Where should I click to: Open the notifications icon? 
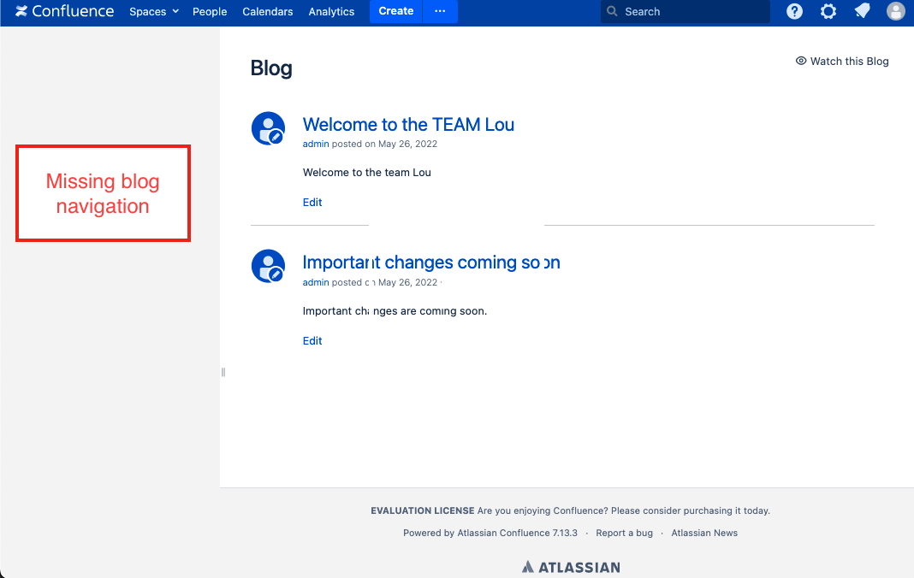(862, 11)
